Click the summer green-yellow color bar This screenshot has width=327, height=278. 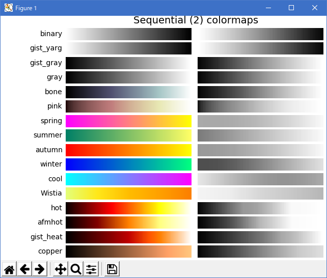128,135
